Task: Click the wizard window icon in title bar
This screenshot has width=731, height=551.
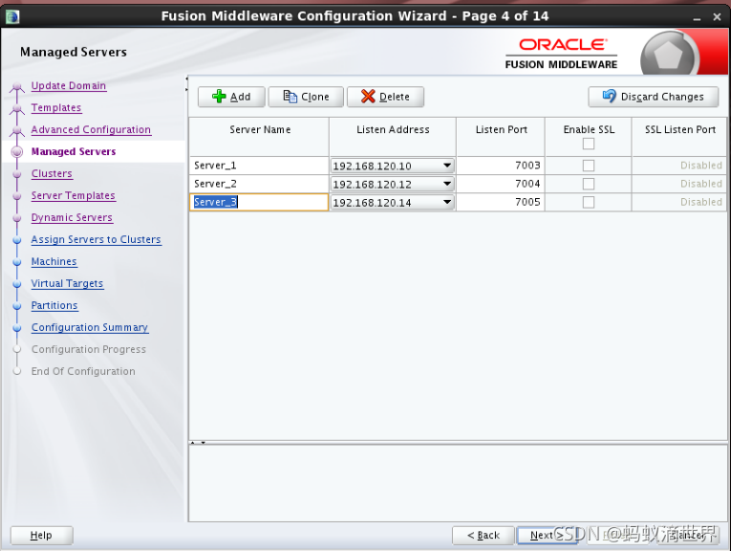Action: coord(12,17)
